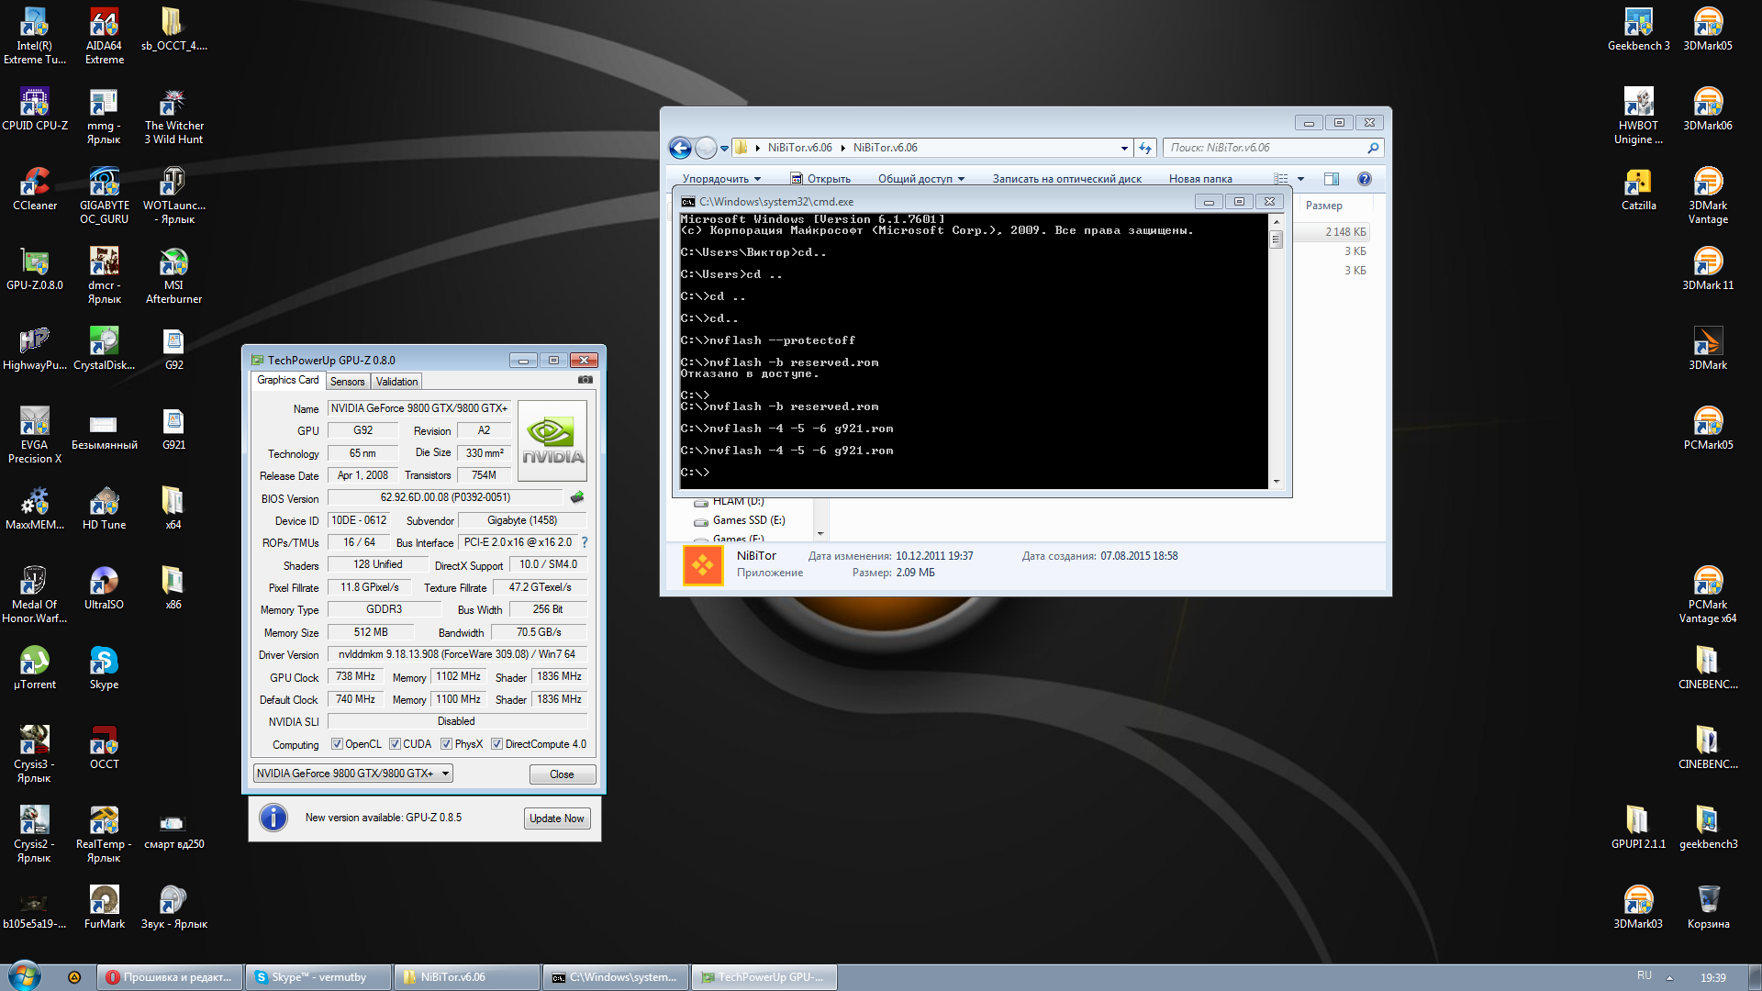Toggle the preview pane icon in Explorer

[x=1332, y=179]
